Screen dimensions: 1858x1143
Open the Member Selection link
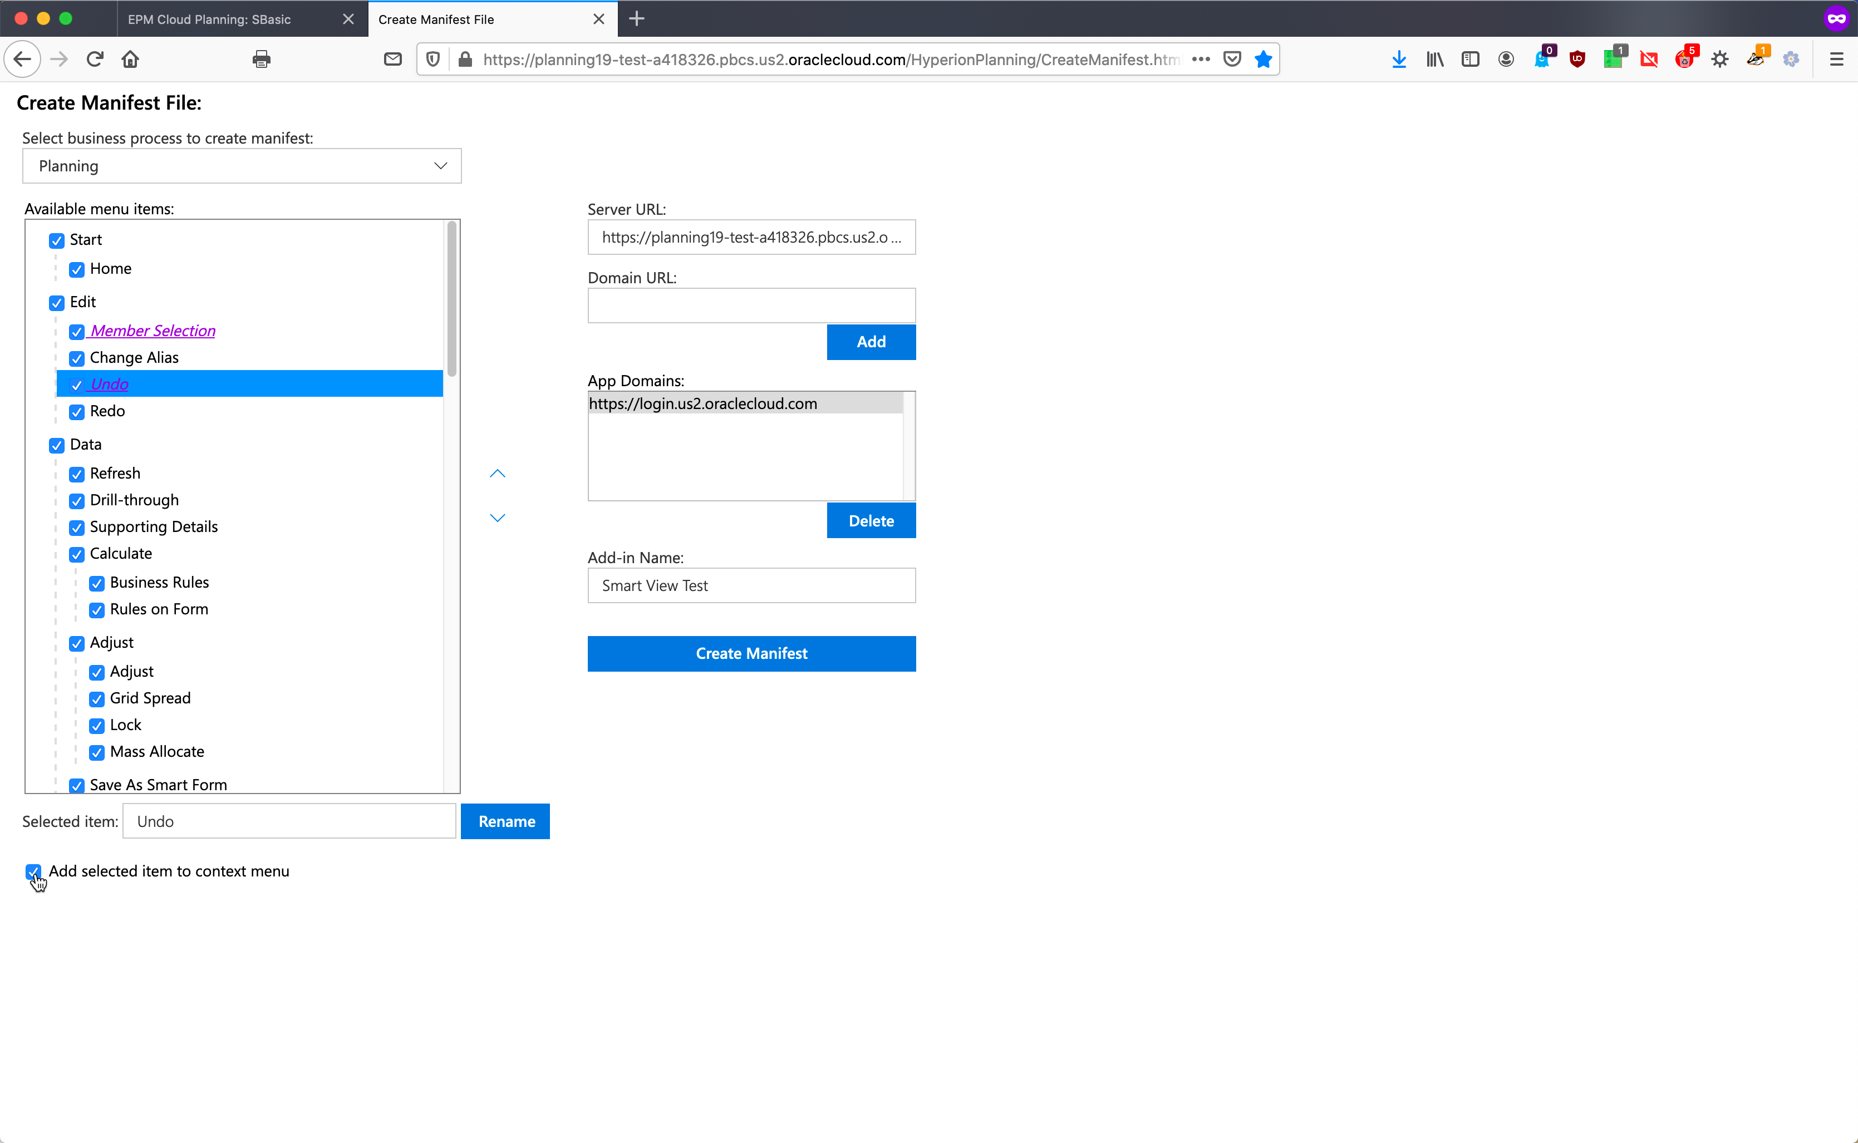(153, 331)
